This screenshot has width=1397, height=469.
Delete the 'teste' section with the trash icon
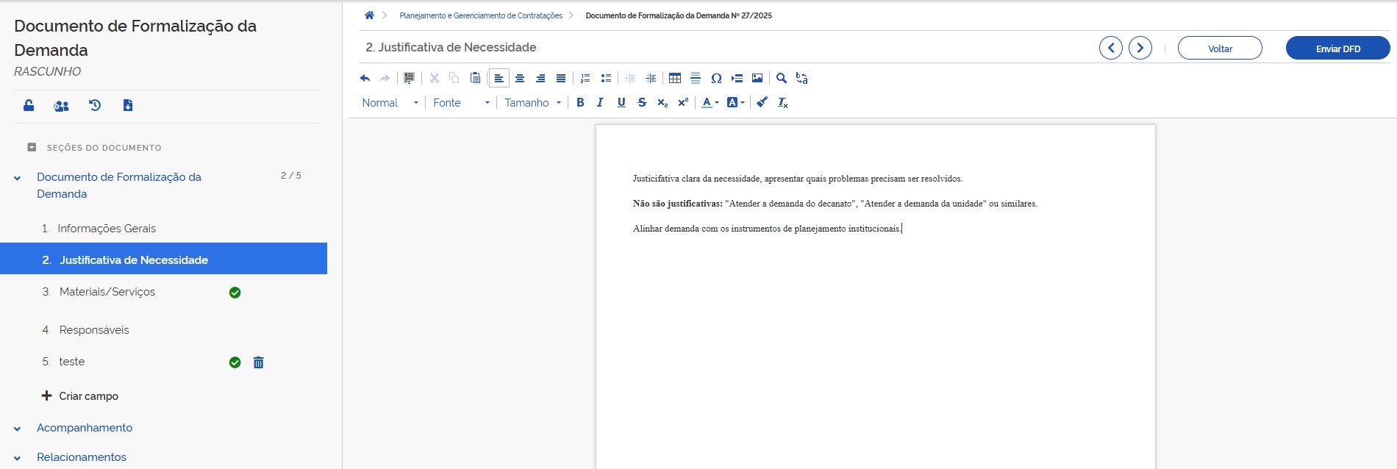tap(259, 362)
